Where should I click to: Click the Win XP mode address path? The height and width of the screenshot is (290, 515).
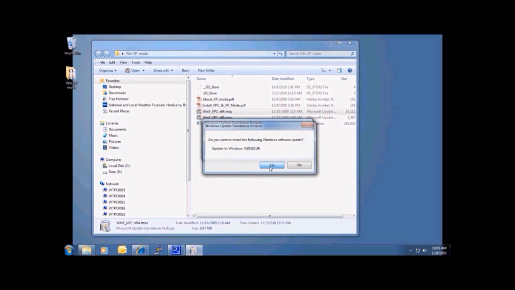[x=137, y=54]
